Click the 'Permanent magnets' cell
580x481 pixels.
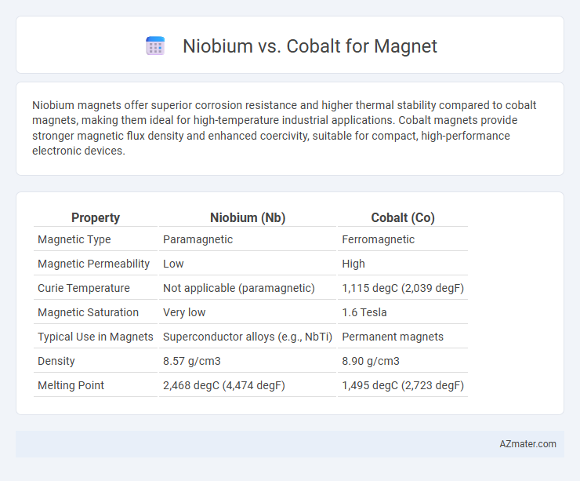[x=393, y=337]
